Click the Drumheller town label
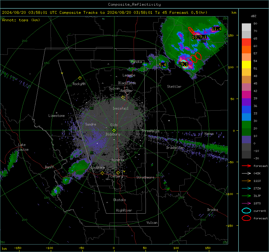The image size is (269, 252). coord(175,148)
